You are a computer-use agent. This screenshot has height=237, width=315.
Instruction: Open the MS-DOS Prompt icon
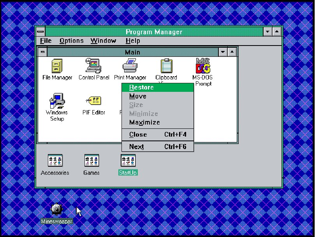tap(203, 66)
